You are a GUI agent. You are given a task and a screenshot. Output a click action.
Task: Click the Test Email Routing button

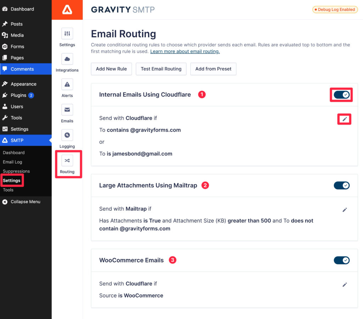(x=161, y=69)
